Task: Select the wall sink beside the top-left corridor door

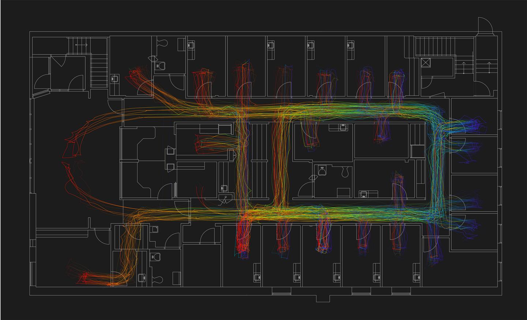Action: pos(115,78)
